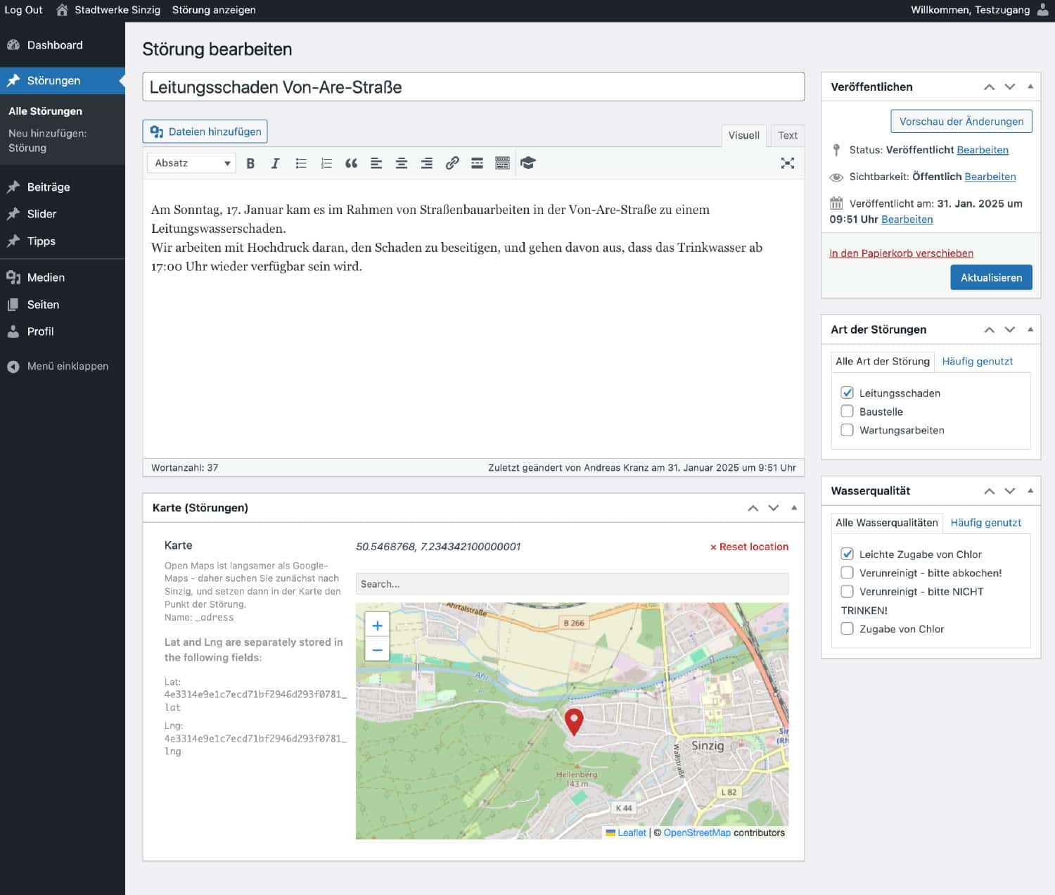Toggle bold formatting in editor toolbar
The height and width of the screenshot is (895, 1055).
pos(250,163)
